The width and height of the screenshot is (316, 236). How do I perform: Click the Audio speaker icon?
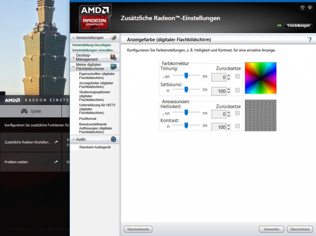[x=114, y=139]
